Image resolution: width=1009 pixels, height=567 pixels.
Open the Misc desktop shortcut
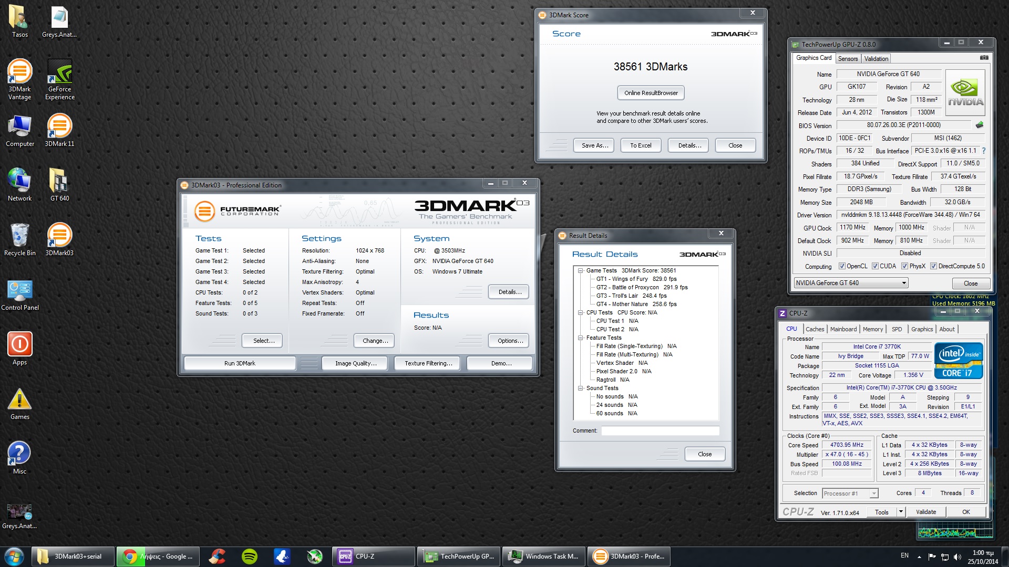pyautogui.click(x=19, y=458)
